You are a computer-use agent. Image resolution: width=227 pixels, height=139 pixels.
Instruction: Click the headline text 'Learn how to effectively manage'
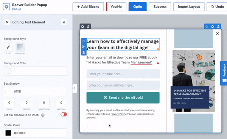pyautogui.click(x=123, y=41)
